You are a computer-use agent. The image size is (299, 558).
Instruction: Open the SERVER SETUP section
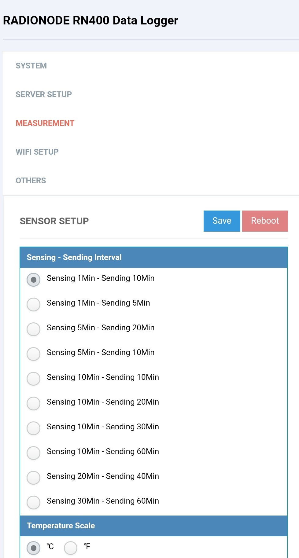(x=44, y=94)
